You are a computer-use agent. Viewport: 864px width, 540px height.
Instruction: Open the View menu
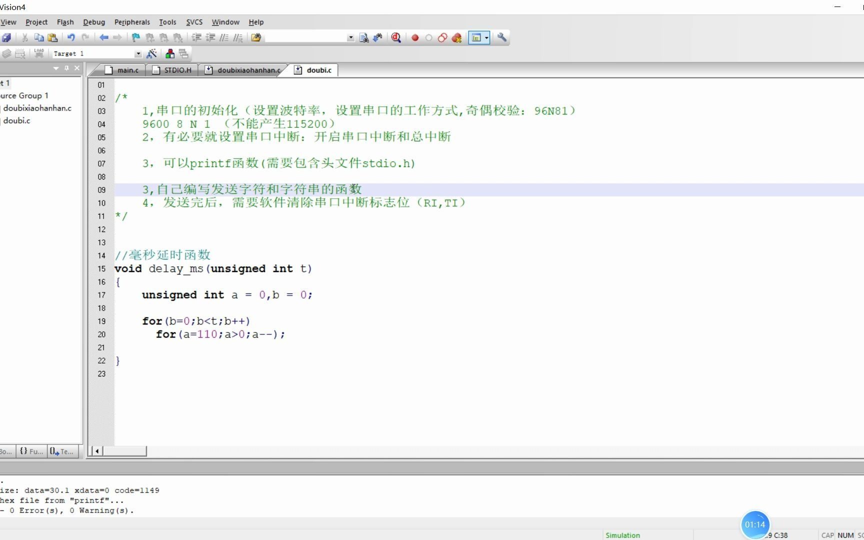tap(8, 22)
